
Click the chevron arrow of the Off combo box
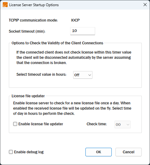tap(90, 75)
